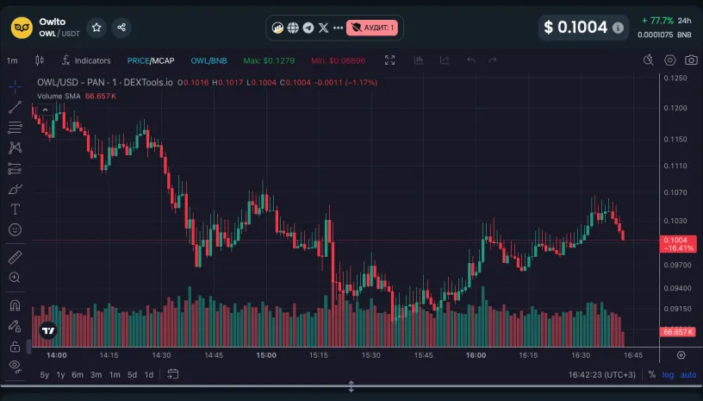Pick the ruler measure tool
The width and height of the screenshot is (703, 401).
click(15, 257)
